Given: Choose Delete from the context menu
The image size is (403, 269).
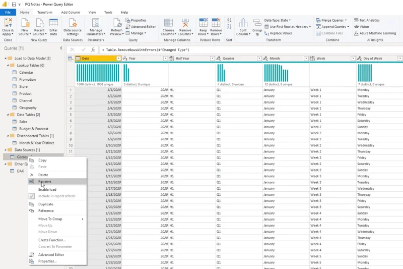Looking at the screenshot, I should [x=57, y=175].
